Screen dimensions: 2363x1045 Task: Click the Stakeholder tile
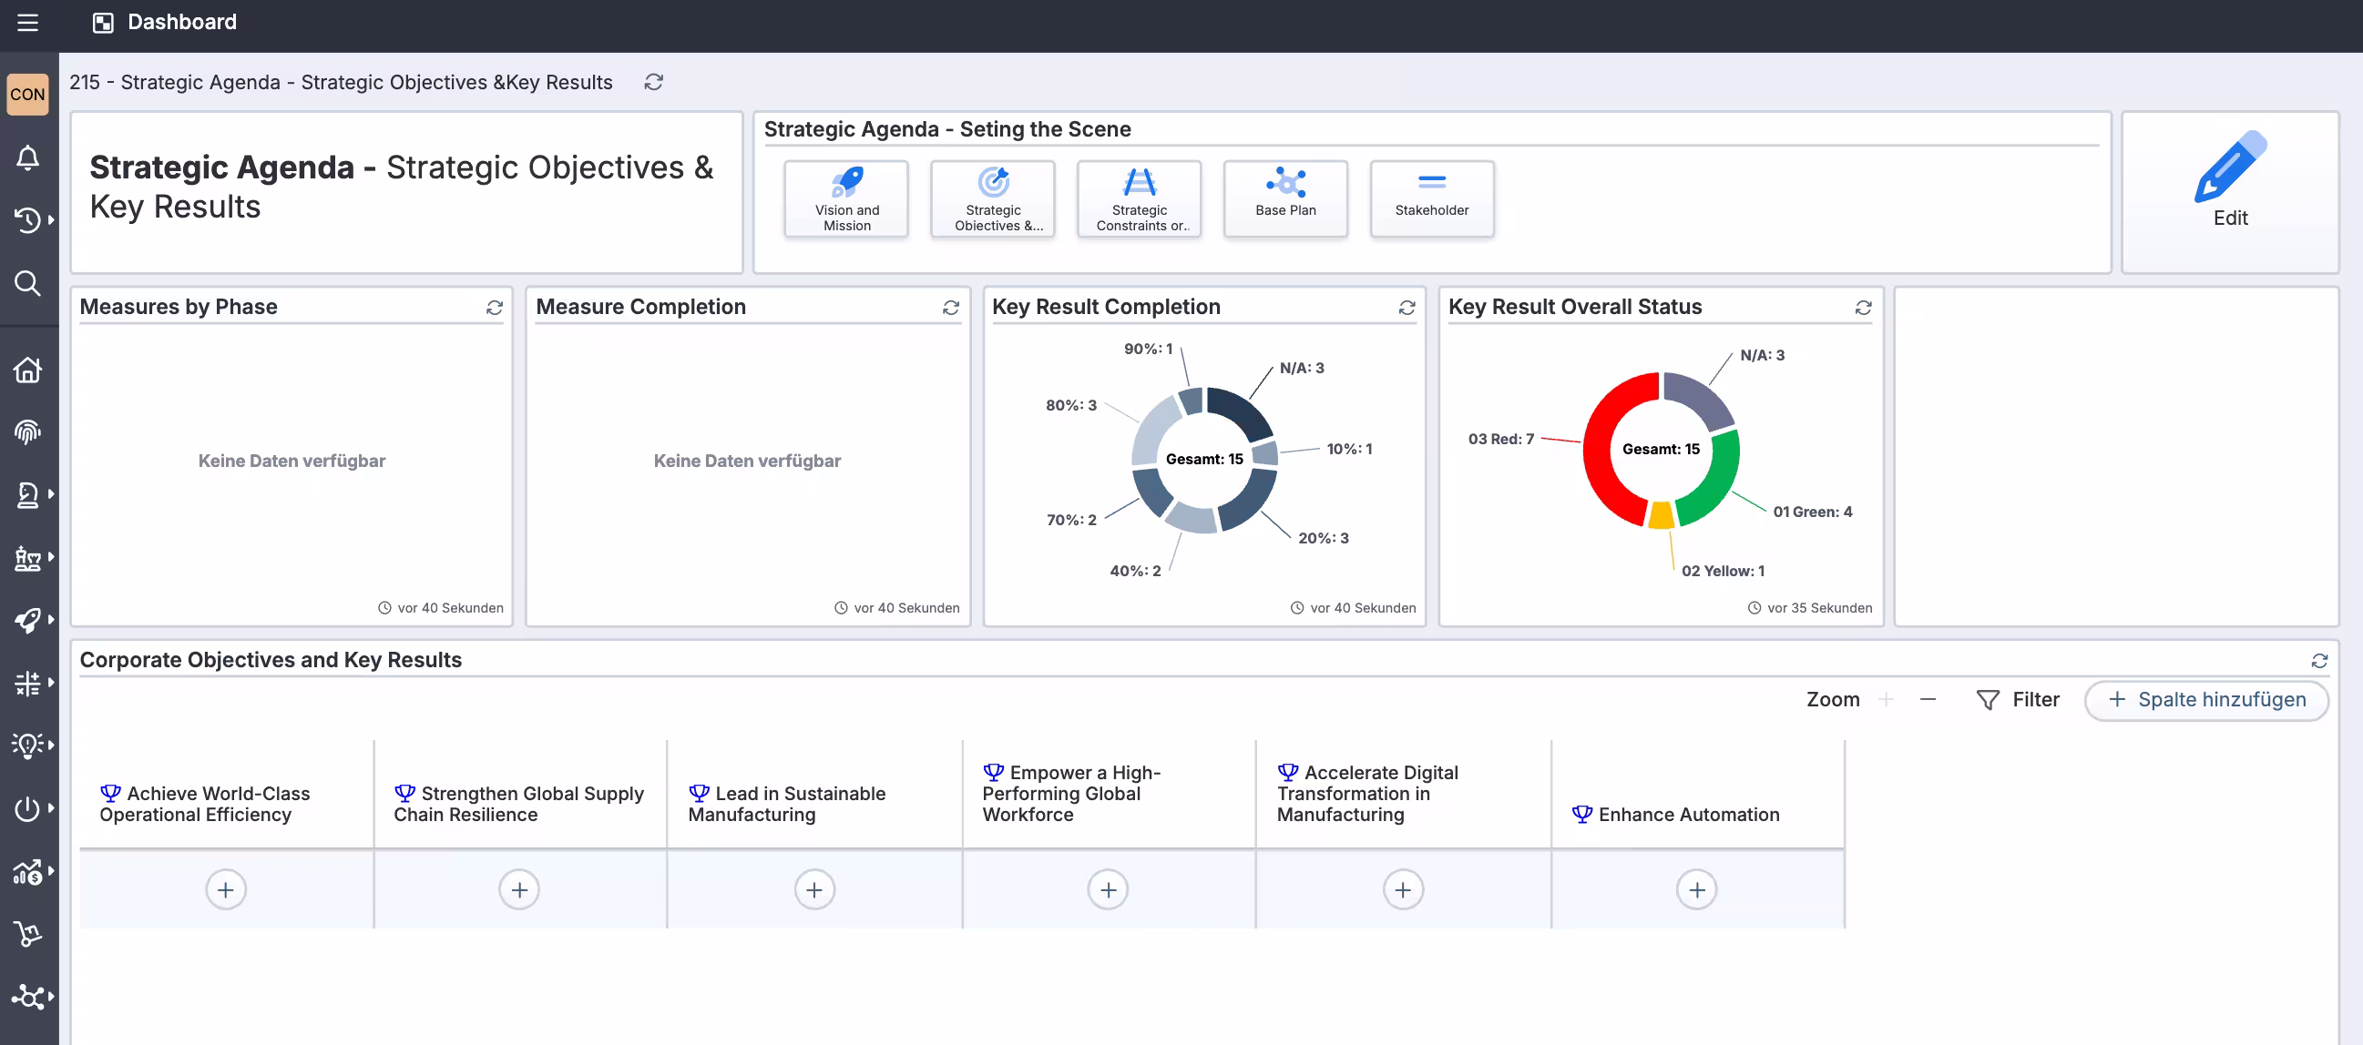coord(1431,199)
